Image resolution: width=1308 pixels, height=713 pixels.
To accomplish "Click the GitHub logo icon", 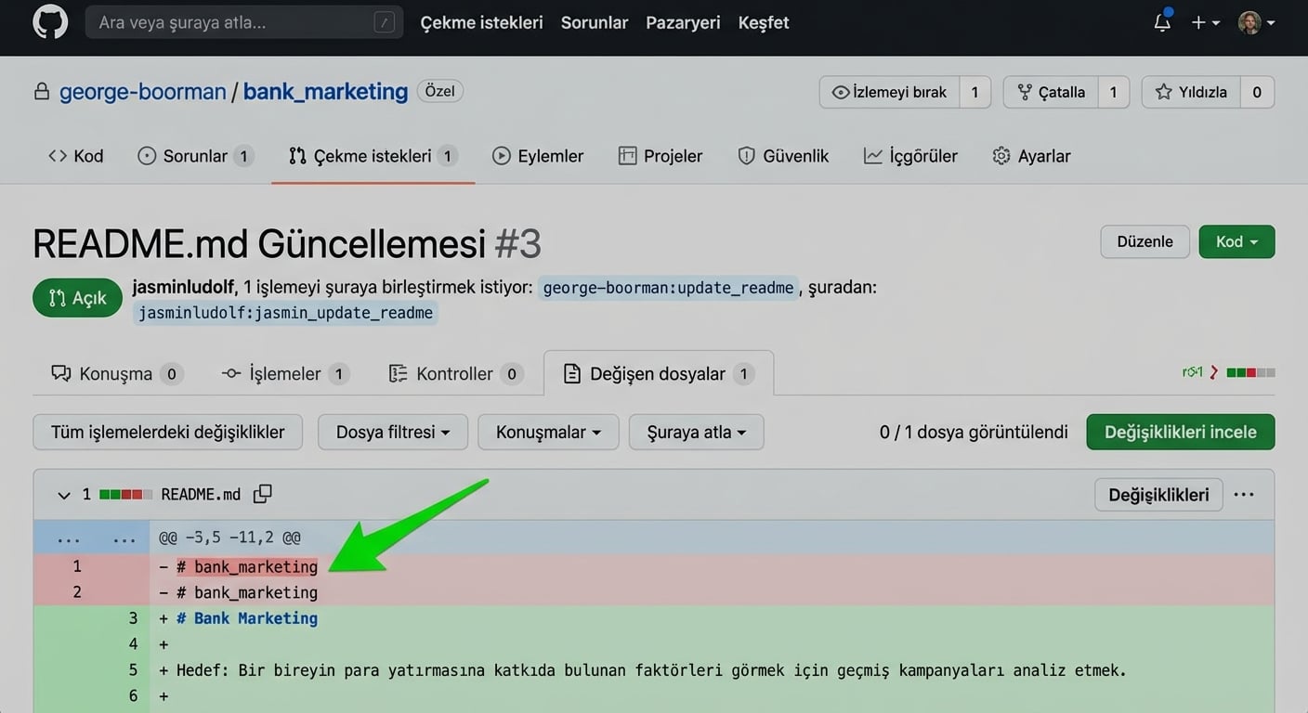I will point(49,21).
